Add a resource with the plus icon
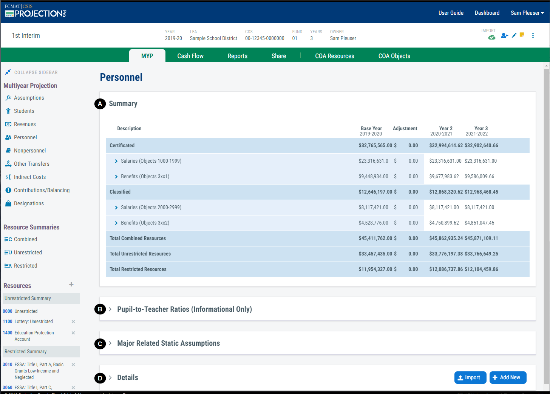Screen dimensions: 550x394 coord(71,285)
